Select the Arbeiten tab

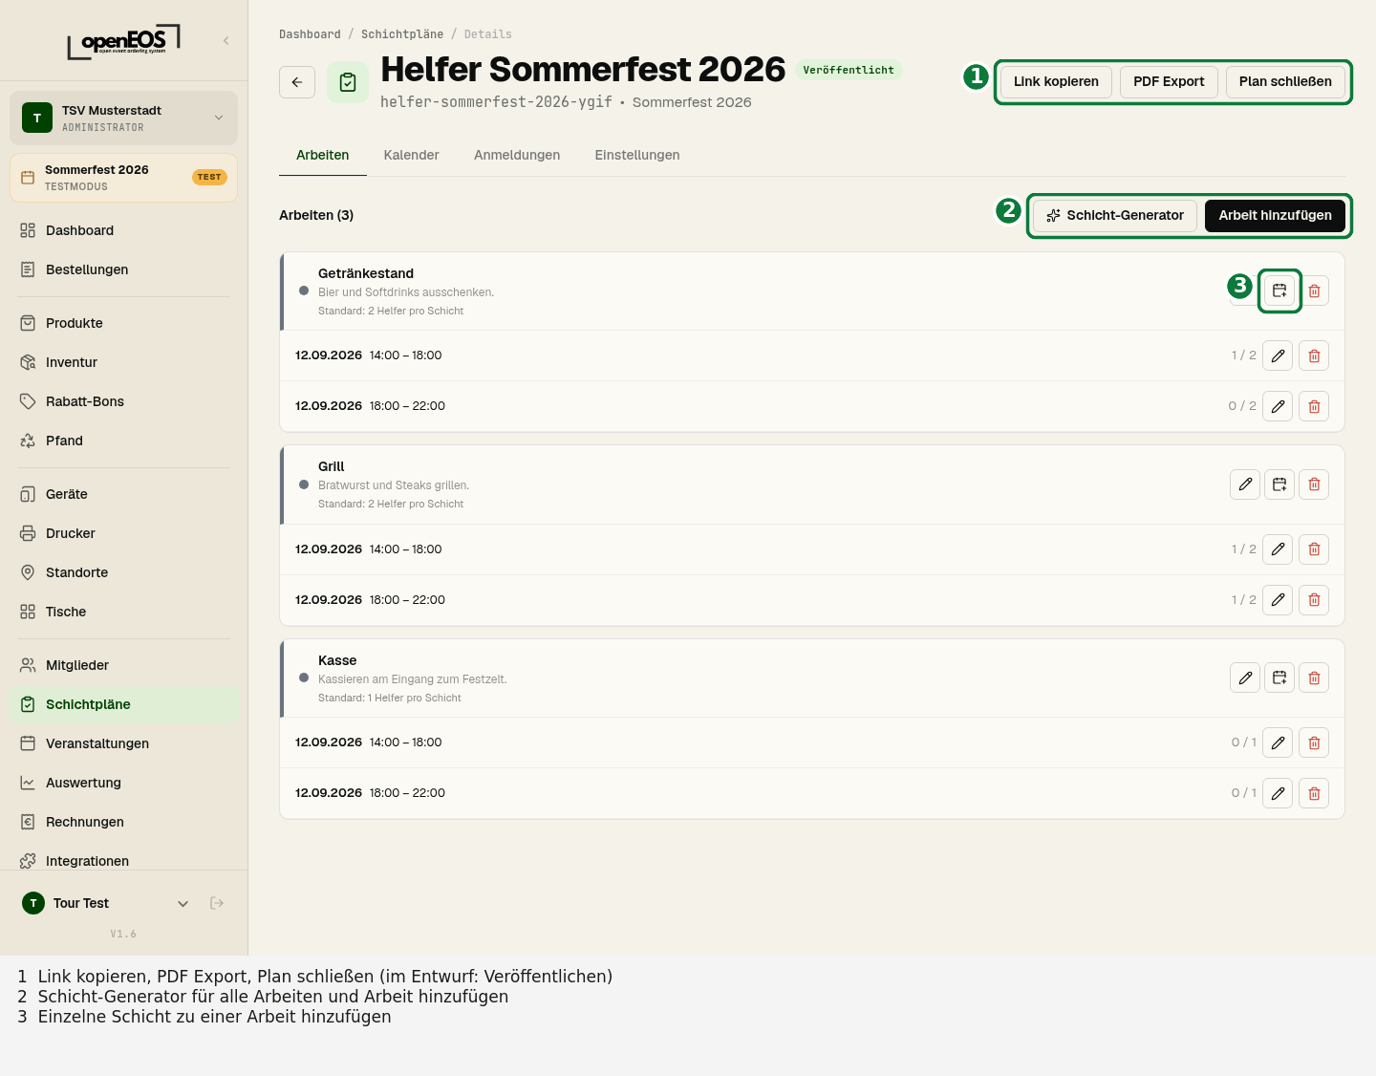(322, 155)
